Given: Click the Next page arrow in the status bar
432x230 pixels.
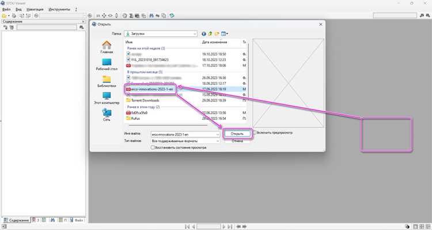Looking at the screenshot, I should pos(223,227).
